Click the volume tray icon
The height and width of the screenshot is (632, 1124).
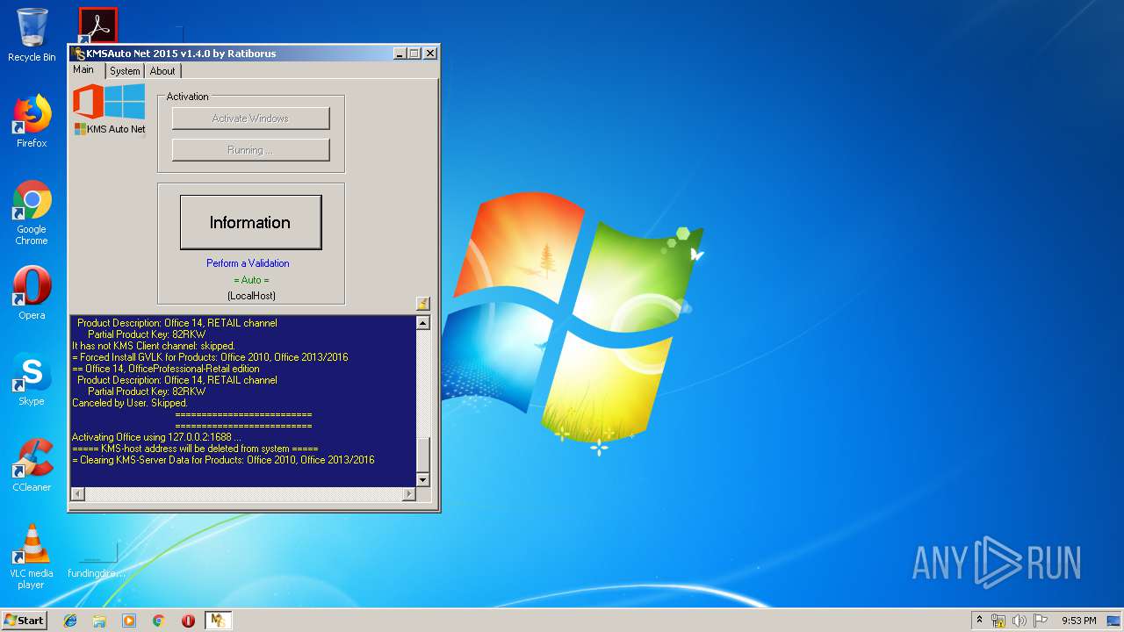[1020, 621]
